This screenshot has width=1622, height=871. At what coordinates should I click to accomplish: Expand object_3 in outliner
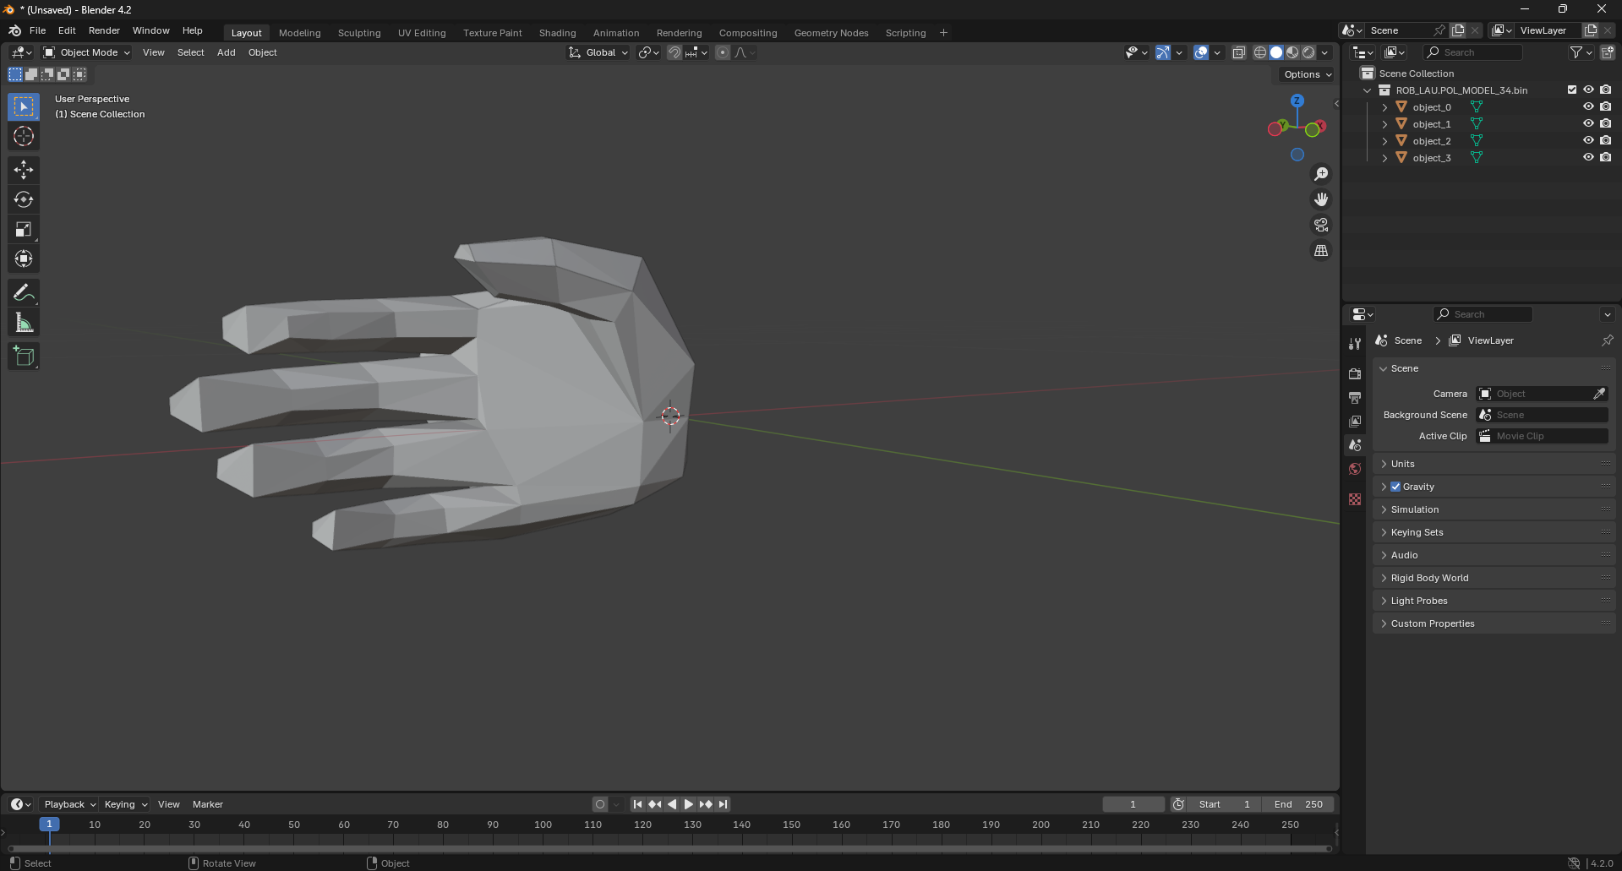[1384, 158]
